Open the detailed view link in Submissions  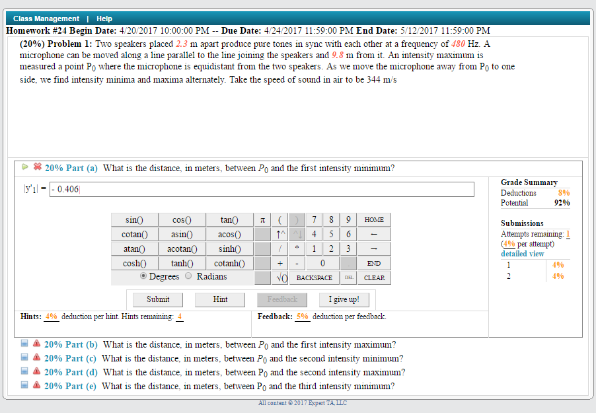pos(522,254)
